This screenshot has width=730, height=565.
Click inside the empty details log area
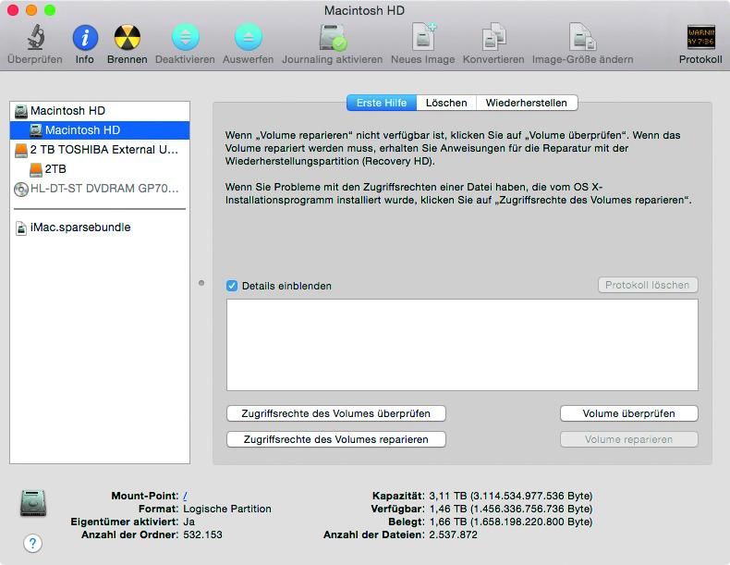[462, 345]
